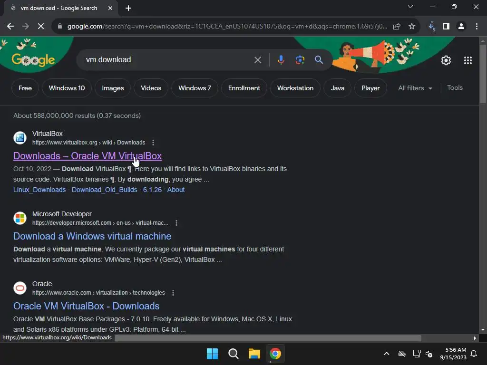Image resolution: width=487 pixels, height=365 pixels.
Task: Open the Oracle result three-dot options
Action: click(173, 293)
